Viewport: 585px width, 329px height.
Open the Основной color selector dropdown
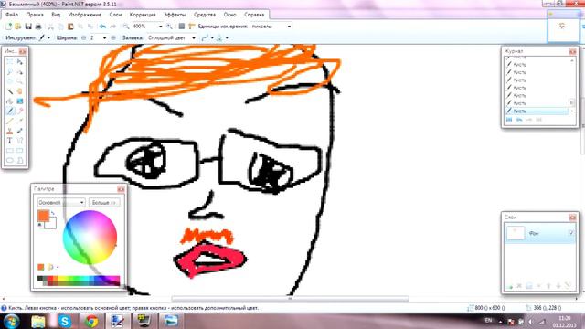pos(61,203)
